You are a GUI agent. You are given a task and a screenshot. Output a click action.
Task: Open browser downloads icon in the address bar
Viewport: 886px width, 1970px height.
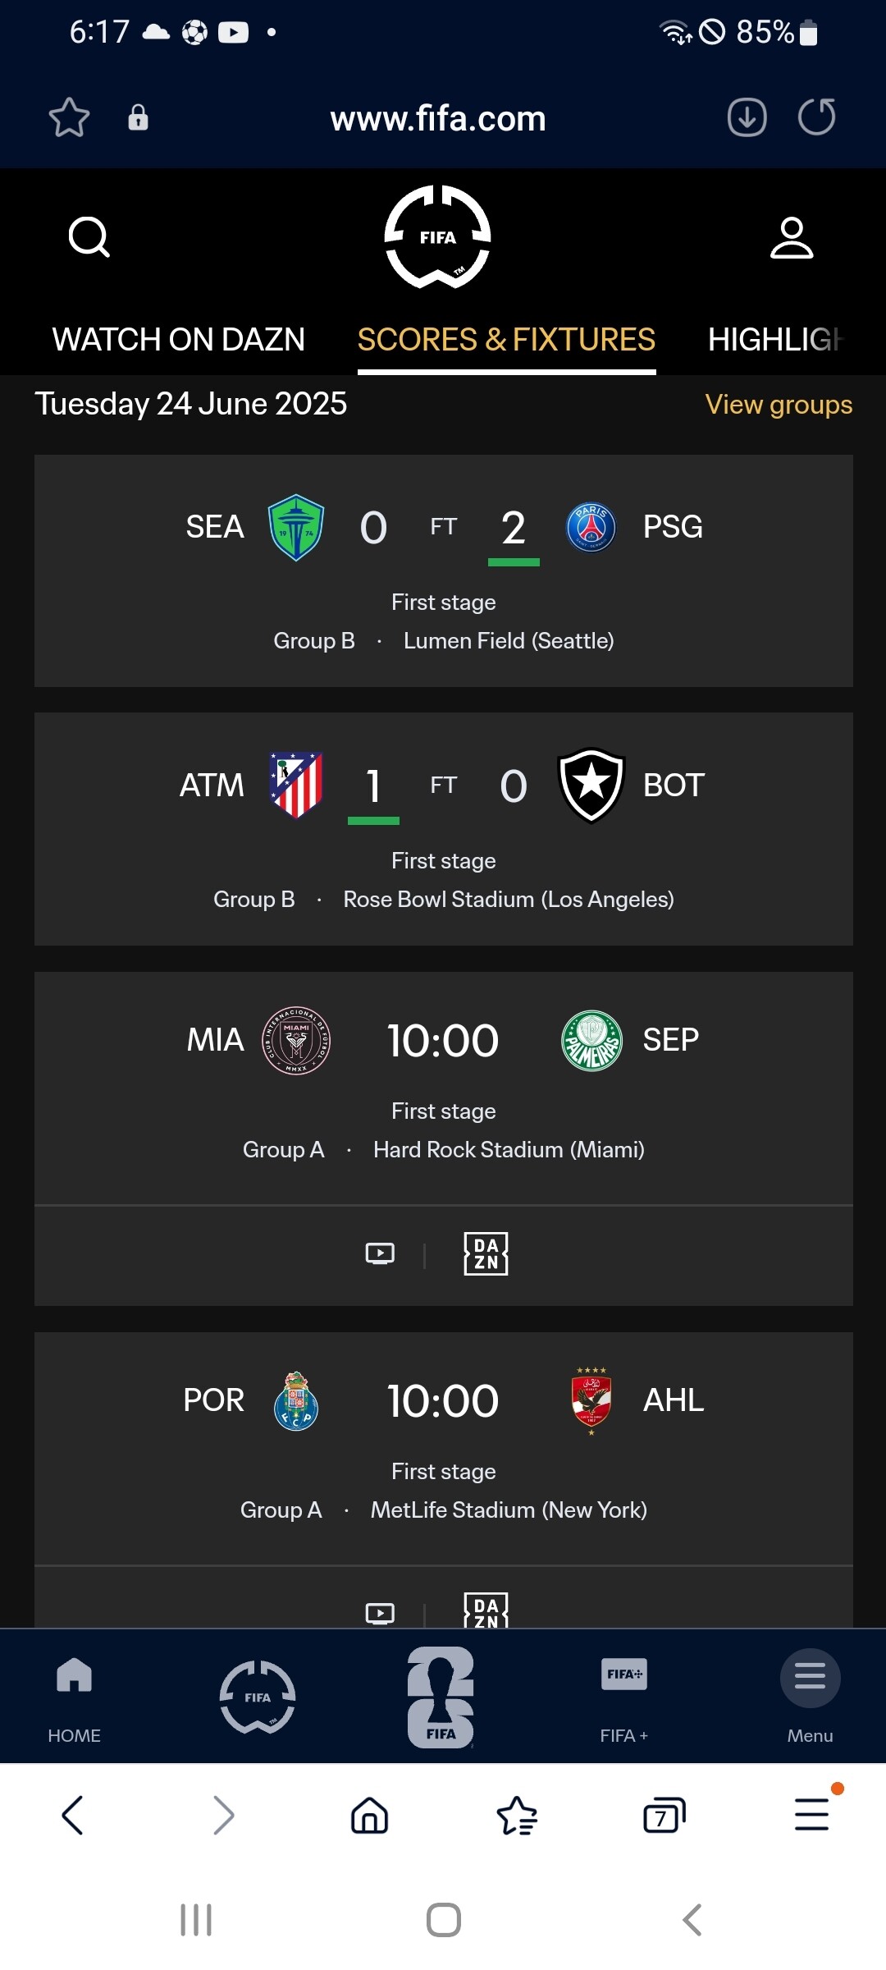pos(747,117)
